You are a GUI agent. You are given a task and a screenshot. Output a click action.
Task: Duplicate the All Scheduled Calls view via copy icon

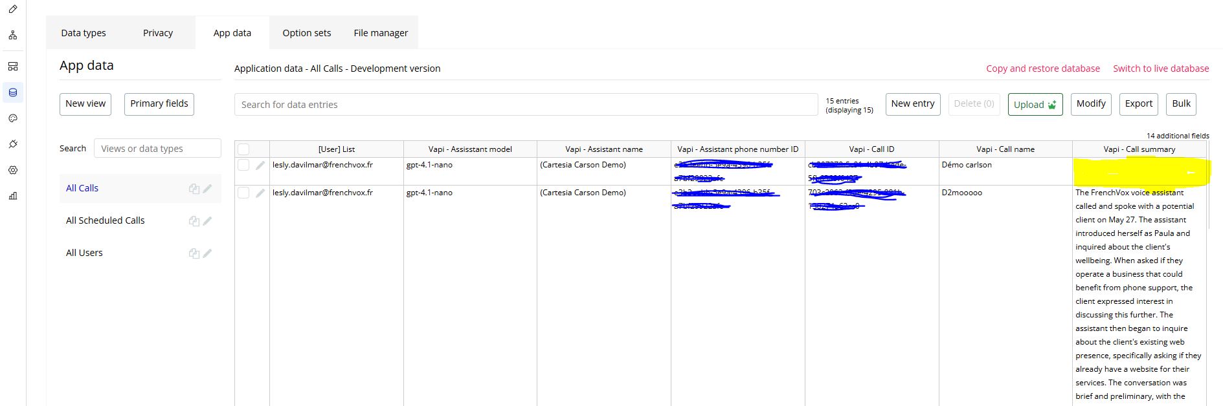pyautogui.click(x=194, y=221)
